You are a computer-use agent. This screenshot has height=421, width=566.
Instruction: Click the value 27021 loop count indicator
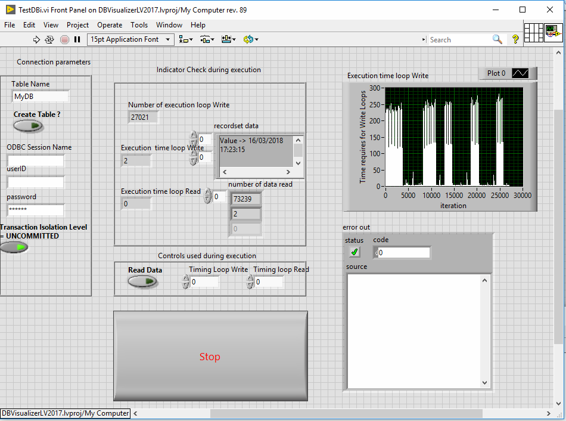[x=143, y=117]
